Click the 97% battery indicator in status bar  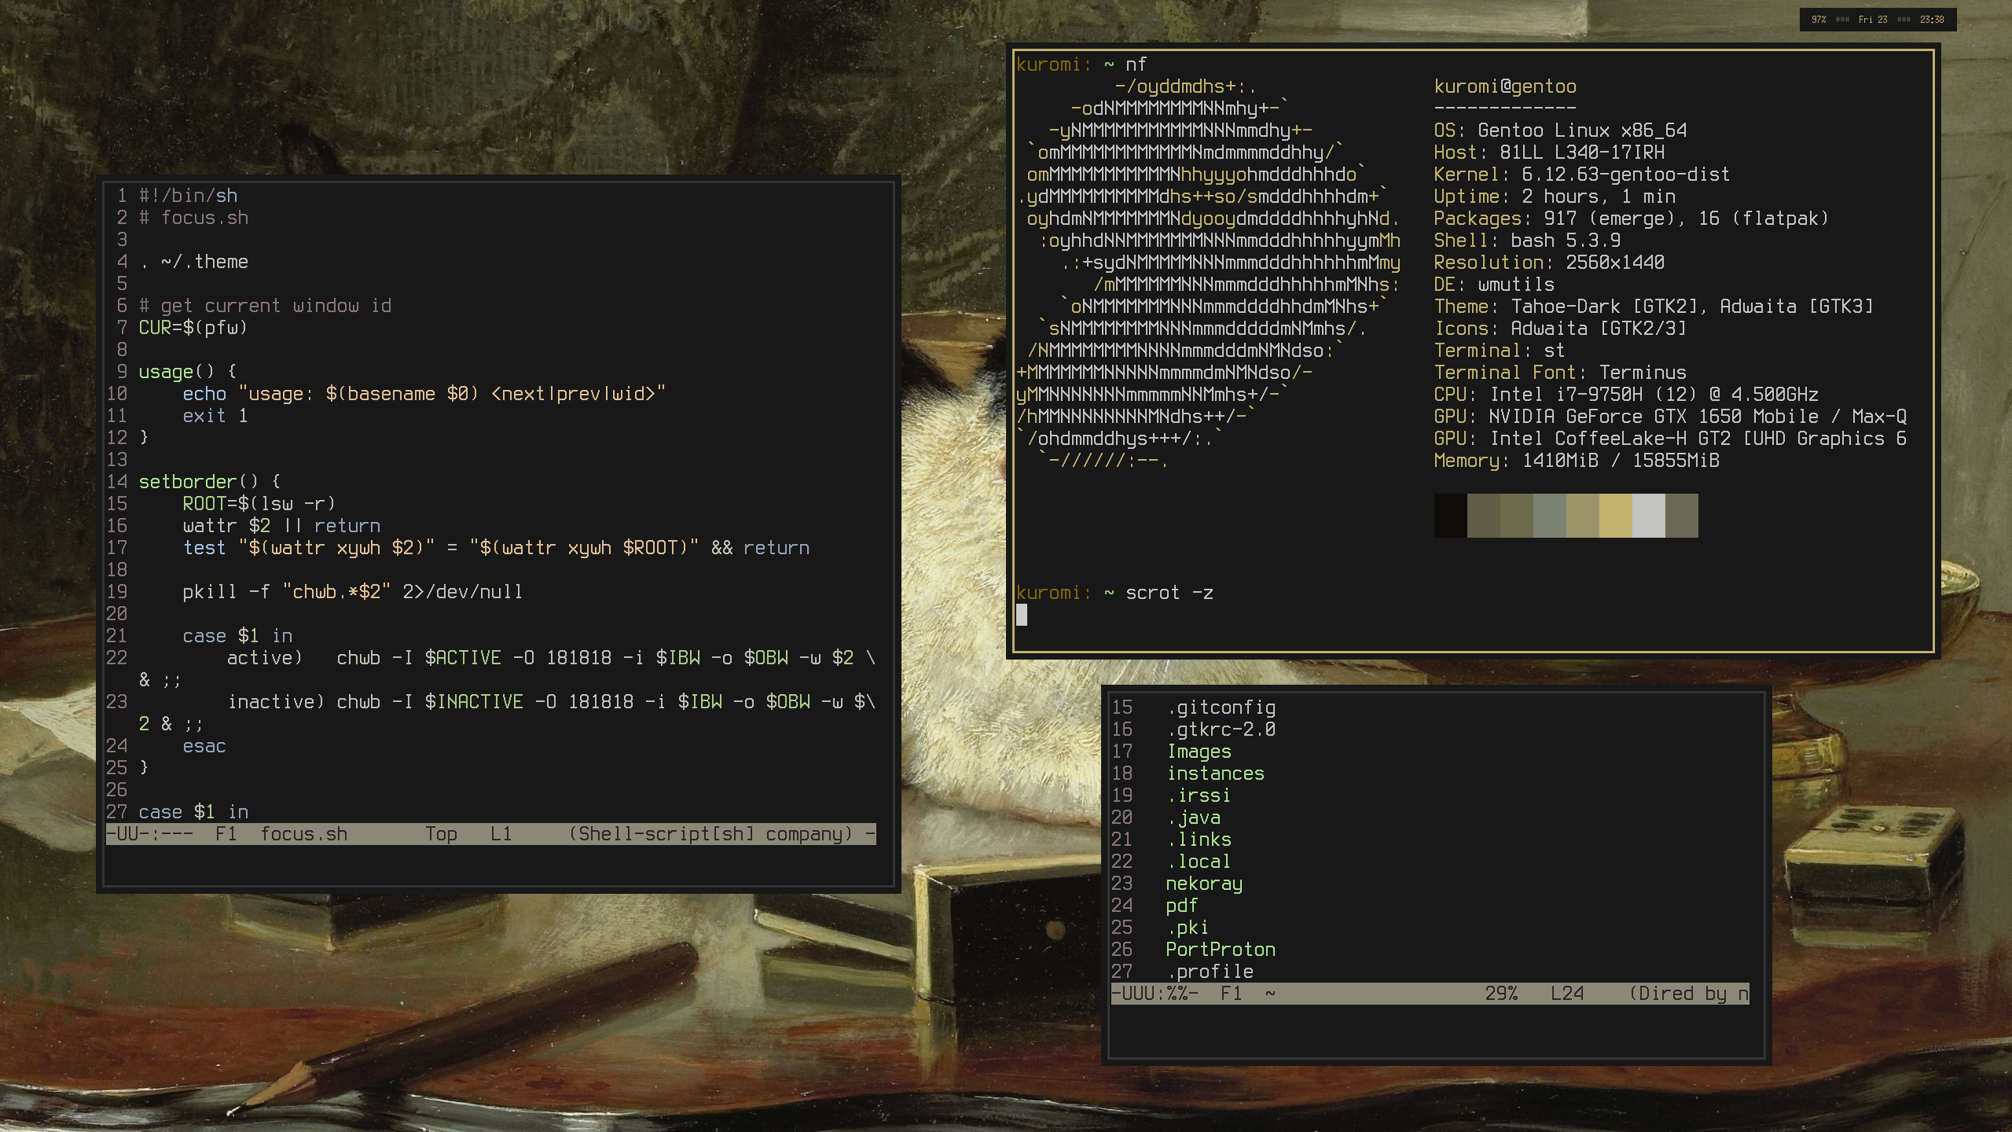tap(1819, 20)
